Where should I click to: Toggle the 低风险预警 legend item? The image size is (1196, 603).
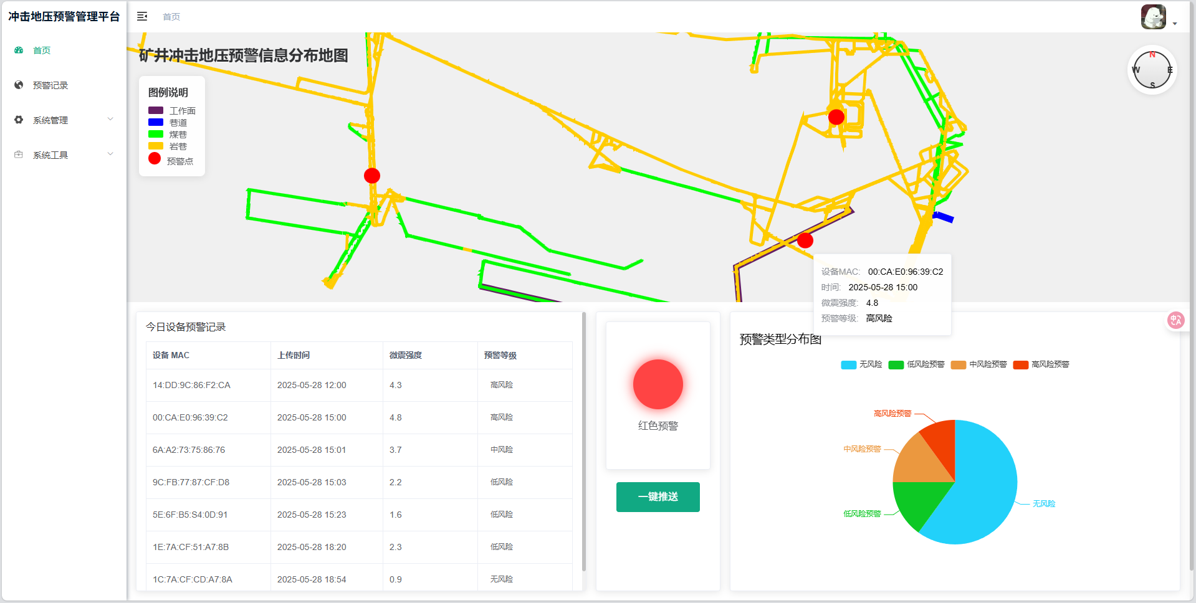point(917,364)
